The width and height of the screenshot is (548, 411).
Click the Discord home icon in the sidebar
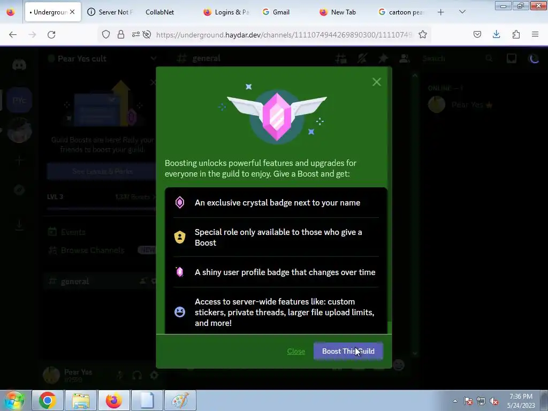[x=19, y=65]
